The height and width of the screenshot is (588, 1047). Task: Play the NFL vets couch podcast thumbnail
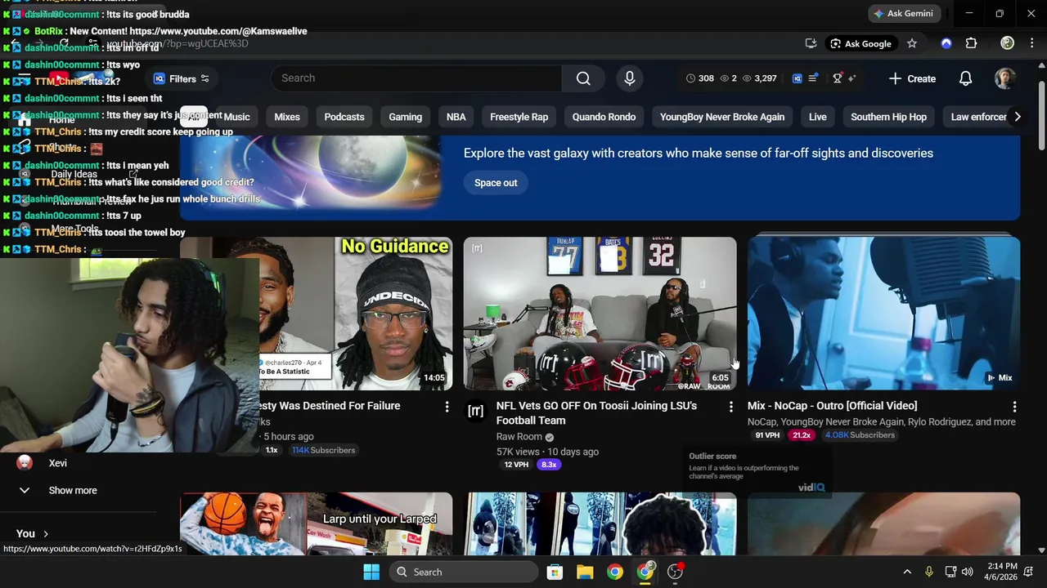point(600,314)
